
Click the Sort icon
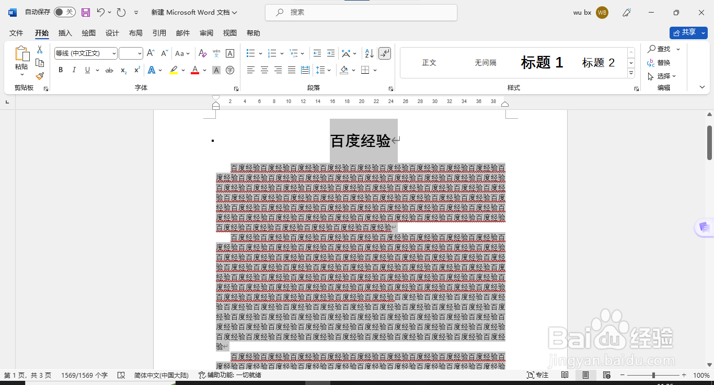(x=369, y=53)
